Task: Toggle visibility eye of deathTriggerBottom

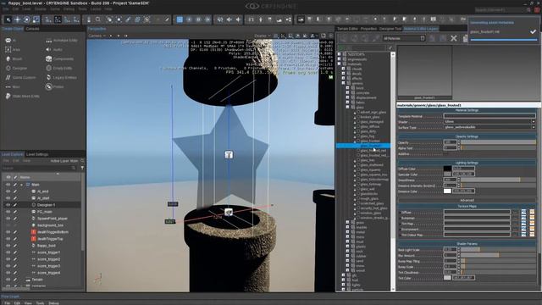Action: coord(8,232)
